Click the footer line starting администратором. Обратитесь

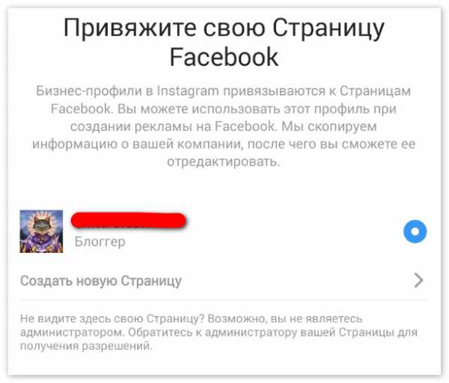(x=219, y=332)
